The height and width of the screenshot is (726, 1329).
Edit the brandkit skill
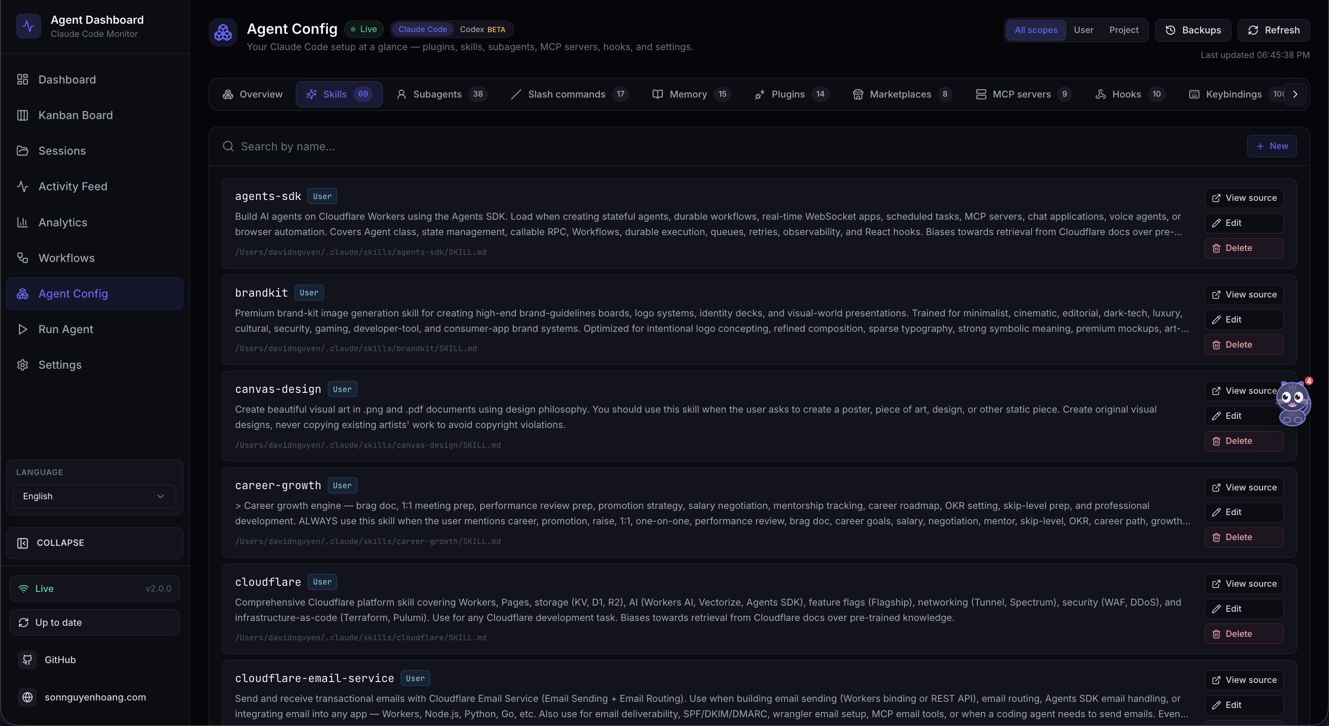click(x=1244, y=319)
